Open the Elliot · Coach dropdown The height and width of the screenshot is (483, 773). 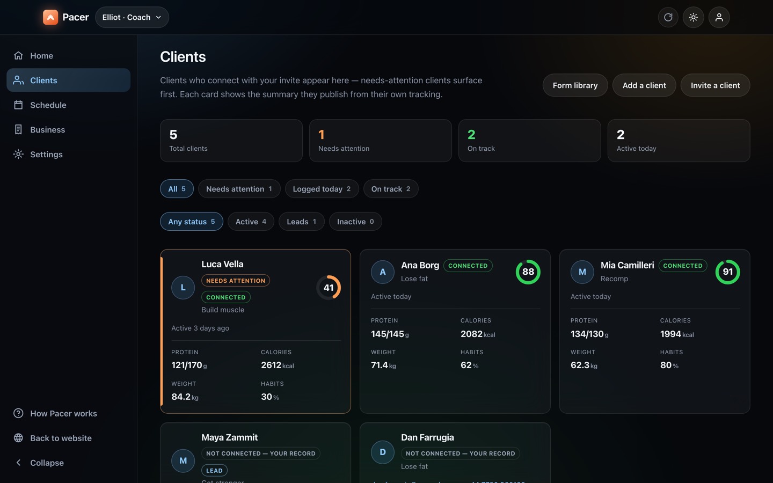pyautogui.click(x=132, y=17)
